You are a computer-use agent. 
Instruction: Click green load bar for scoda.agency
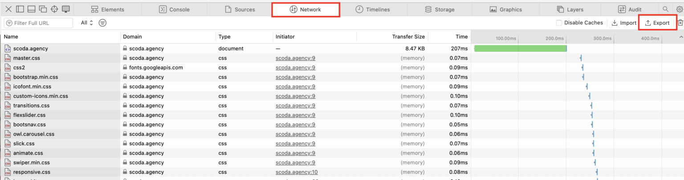pos(520,48)
